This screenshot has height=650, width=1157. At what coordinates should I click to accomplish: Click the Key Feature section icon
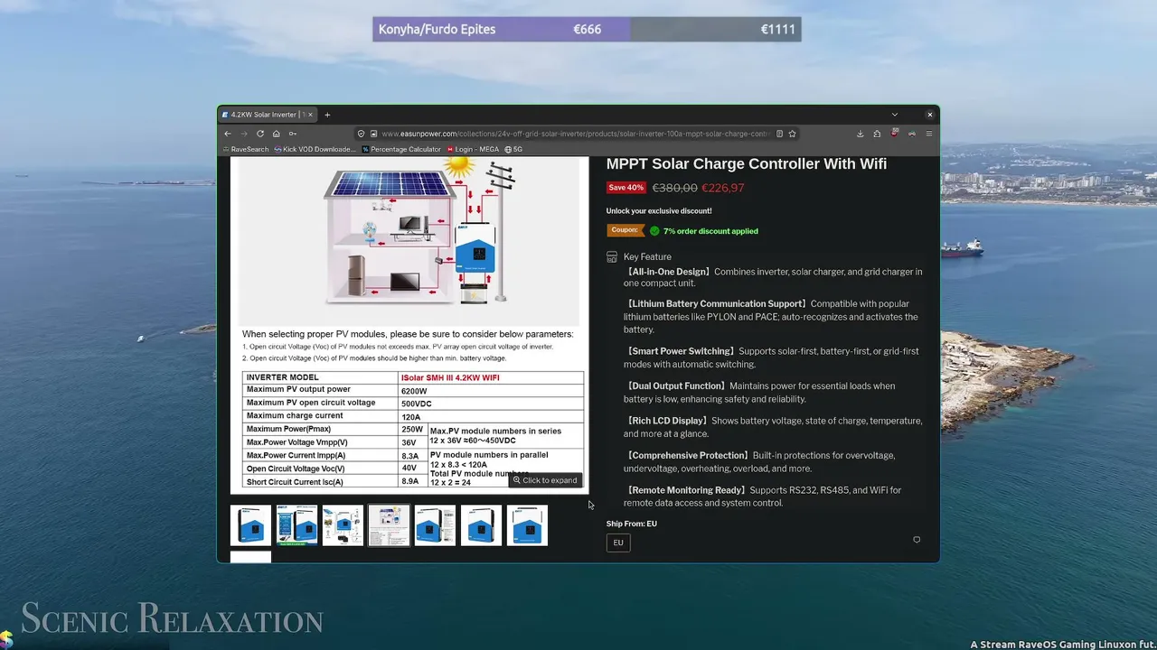612,257
